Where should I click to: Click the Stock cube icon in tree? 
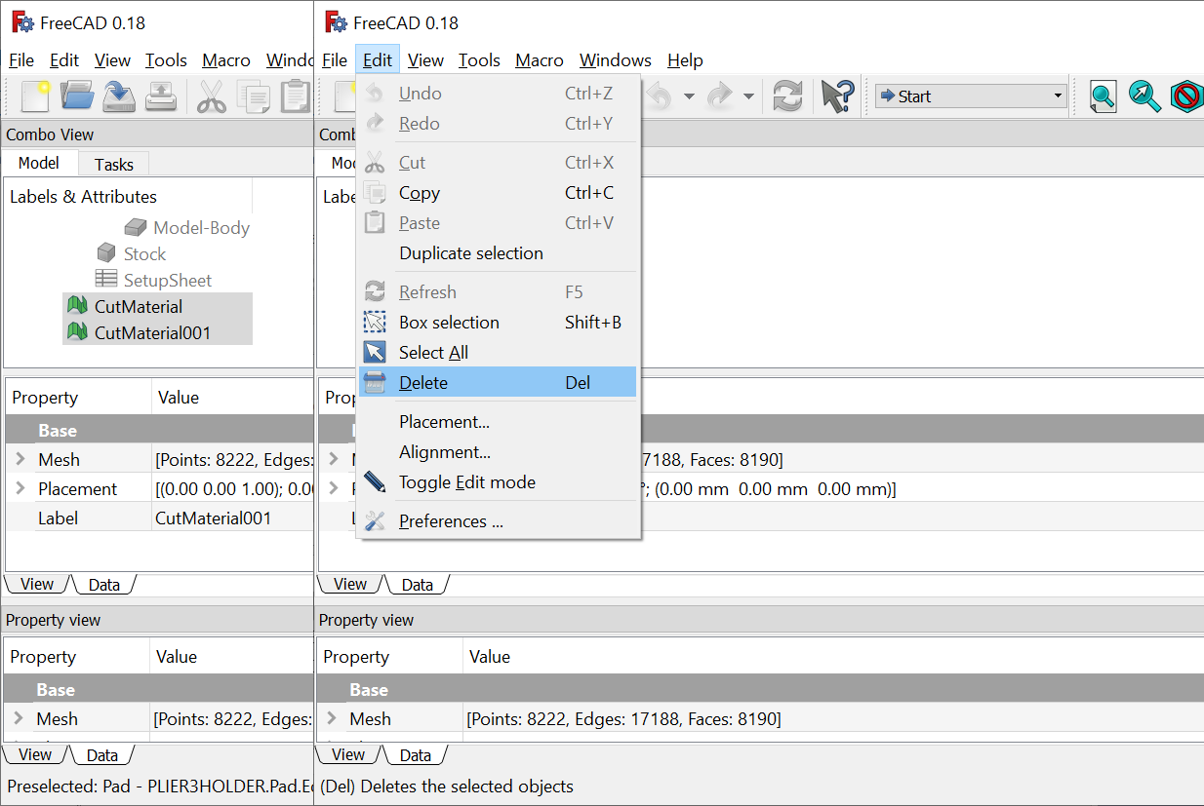pos(106,253)
